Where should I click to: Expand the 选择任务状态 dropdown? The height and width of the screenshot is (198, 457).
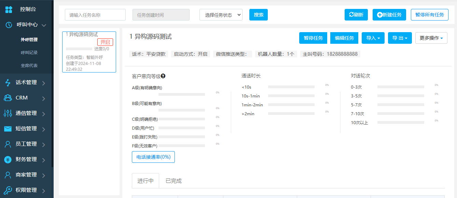point(221,14)
